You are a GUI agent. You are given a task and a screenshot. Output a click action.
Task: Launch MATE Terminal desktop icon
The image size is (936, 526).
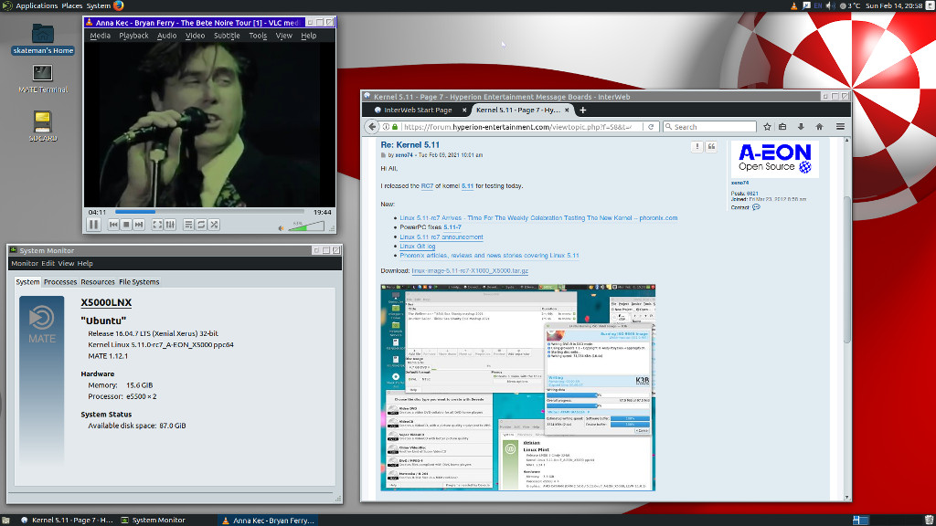click(42, 79)
